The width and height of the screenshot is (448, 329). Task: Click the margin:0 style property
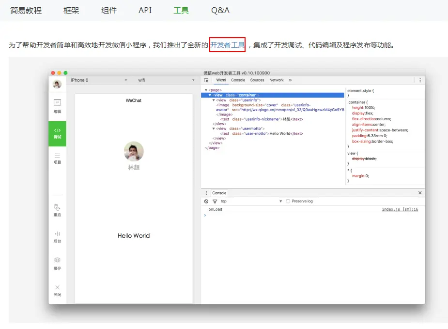(x=360, y=176)
